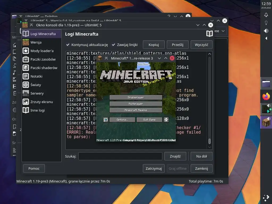Viewport: 272px width, 204px height.
Task: Click the Wyczyść log button
Action: [201, 45]
